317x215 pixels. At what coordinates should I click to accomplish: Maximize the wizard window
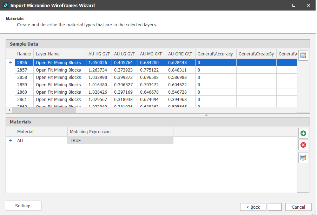click(294, 5)
